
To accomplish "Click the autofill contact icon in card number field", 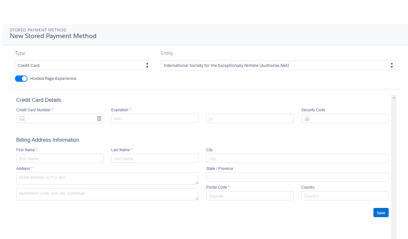I will pyautogui.click(x=99, y=119).
